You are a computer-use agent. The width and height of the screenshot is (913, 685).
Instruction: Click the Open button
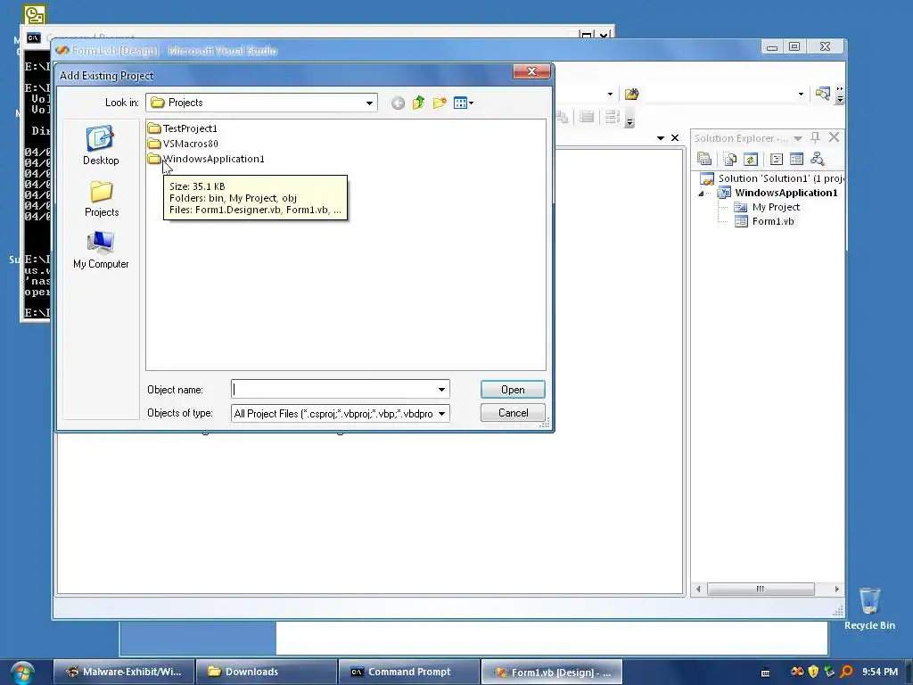tap(513, 390)
